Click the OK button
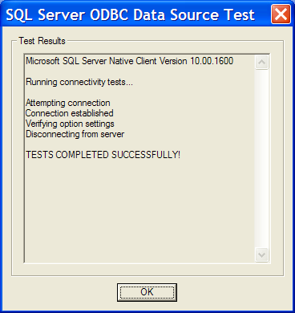Image resolution: width=295 pixels, height=313 pixels. [147, 292]
